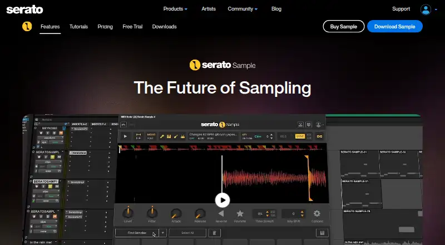Go to the Pricing tab
This screenshot has height=245, width=445.
tap(105, 27)
